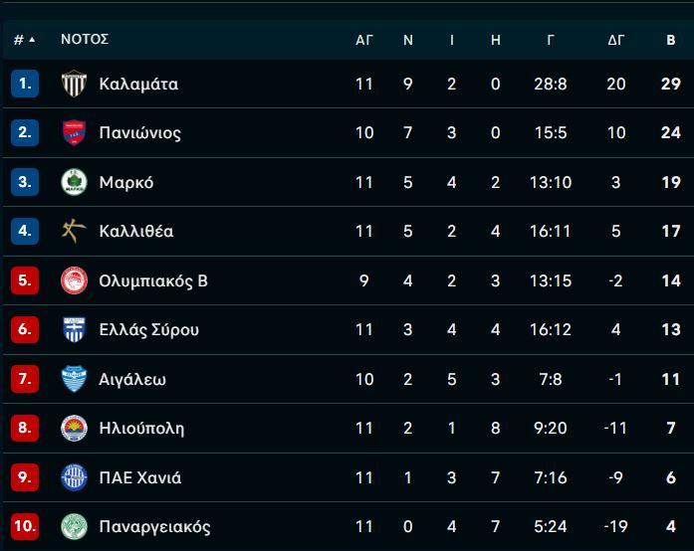The image size is (694, 551).
Task: Click the PAE Chania blue round crest
Action: click(x=74, y=477)
